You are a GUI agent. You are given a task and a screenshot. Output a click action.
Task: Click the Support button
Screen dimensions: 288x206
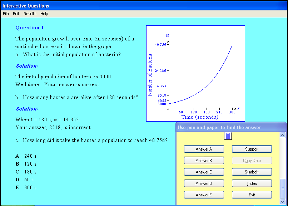click(252, 149)
